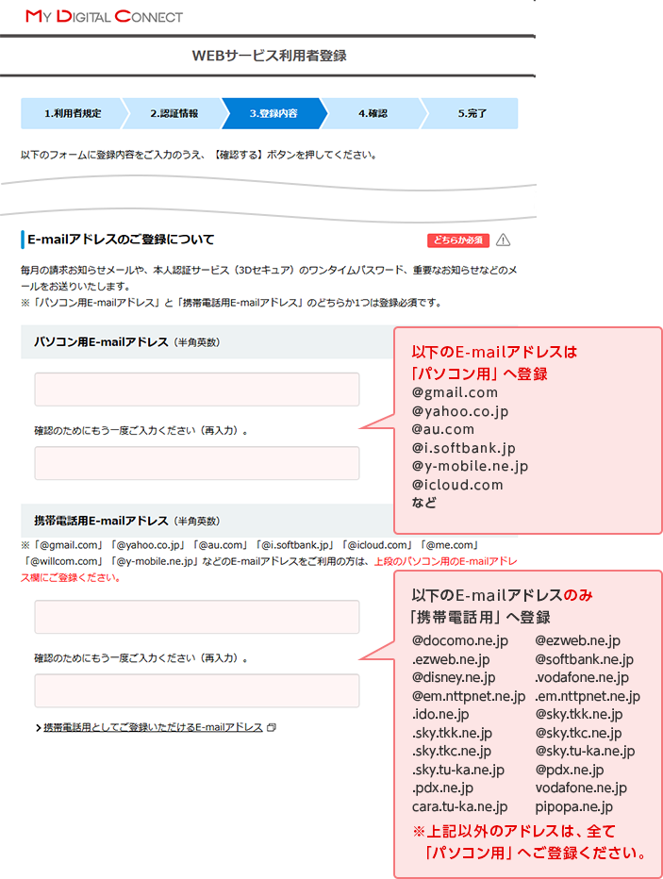Click the どちらか必須 red badge

click(458, 240)
